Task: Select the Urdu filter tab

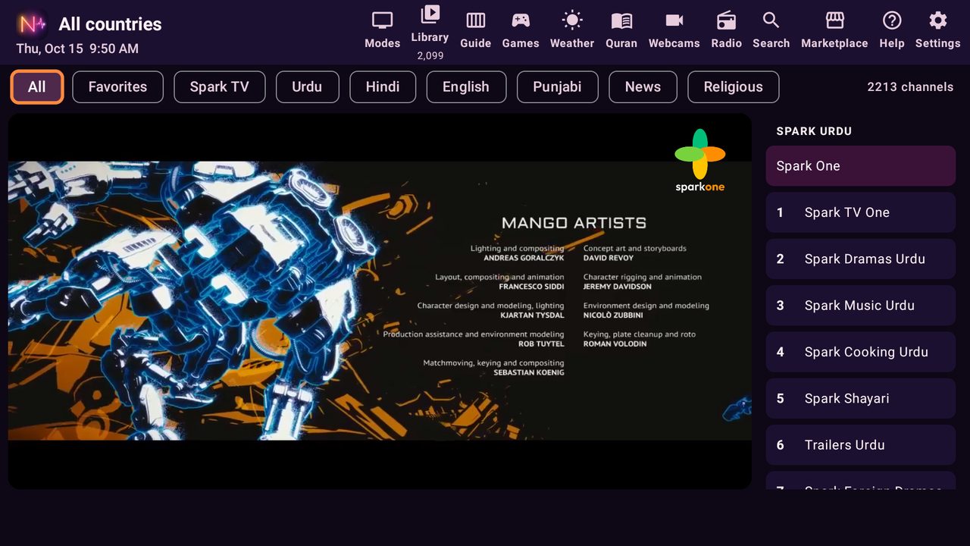Action: (x=307, y=86)
